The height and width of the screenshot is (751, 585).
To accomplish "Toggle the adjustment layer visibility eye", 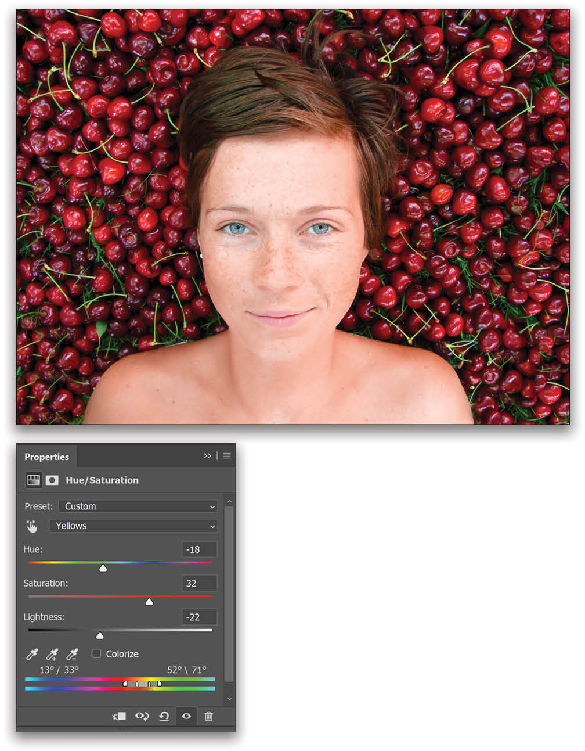I will pyautogui.click(x=186, y=716).
